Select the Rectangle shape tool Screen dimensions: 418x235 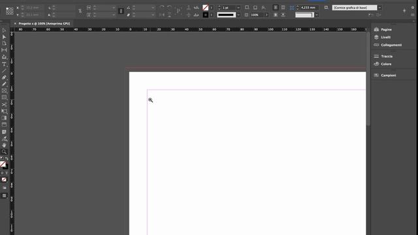[x=4, y=97]
